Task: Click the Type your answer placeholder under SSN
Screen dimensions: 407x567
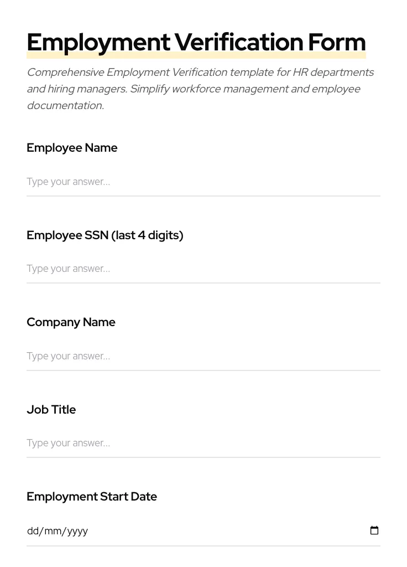Action: point(68,269)
